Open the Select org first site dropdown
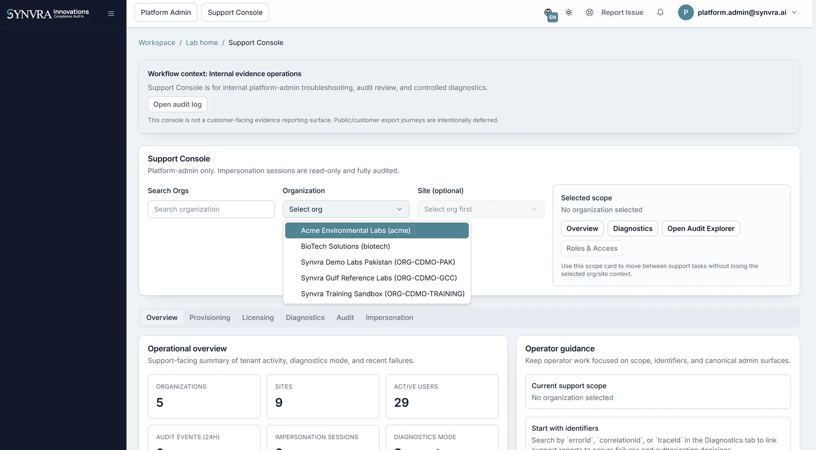This screenshot has width=816, height=450. coord(481,209)
